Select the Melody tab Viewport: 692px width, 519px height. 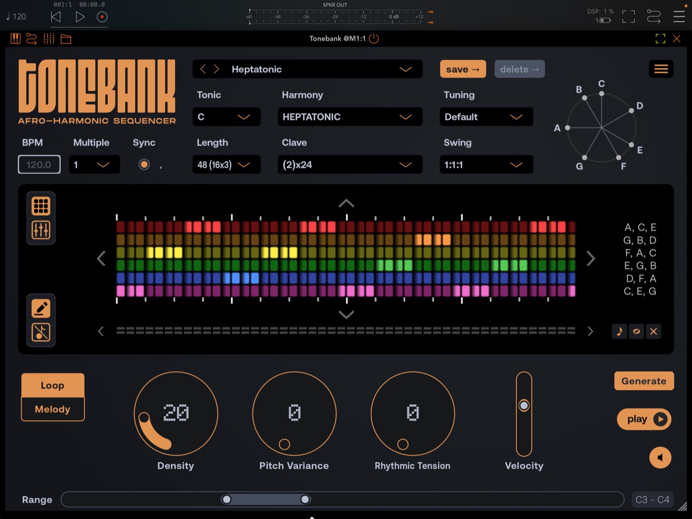point(53,409)
